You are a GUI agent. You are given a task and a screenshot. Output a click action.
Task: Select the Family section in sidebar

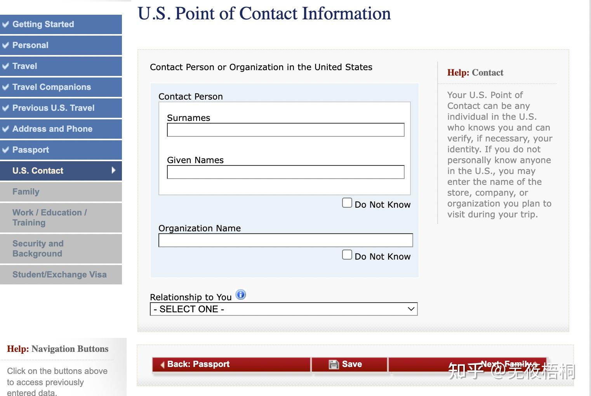tap(61, 191)
